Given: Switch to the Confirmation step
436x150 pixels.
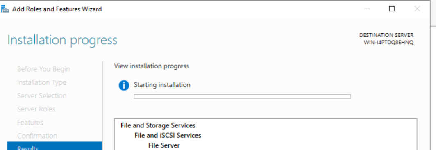Looking at the screenshot, I should click(37, 136).
